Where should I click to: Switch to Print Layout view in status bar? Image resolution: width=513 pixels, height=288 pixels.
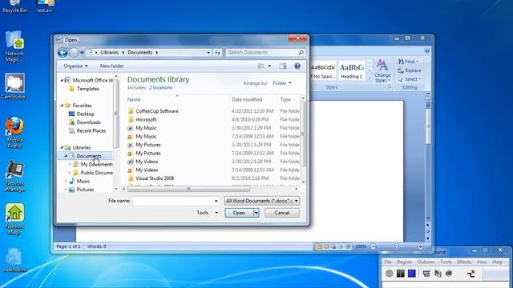pyautogui.click(x=319, y=246)
